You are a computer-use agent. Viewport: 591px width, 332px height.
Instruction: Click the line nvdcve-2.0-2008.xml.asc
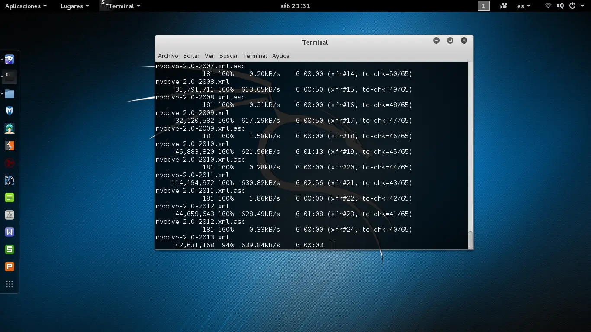coord(200,97)
